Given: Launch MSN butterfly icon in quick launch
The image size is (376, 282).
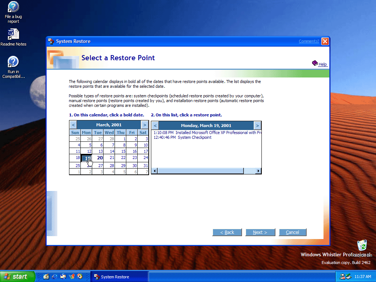Looking at the screenshot, I should tap(72, 276).
